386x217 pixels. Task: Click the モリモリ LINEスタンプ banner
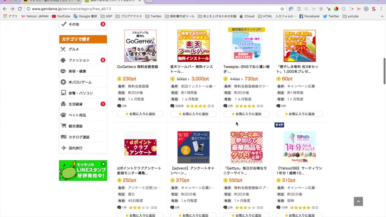(83, 171)
